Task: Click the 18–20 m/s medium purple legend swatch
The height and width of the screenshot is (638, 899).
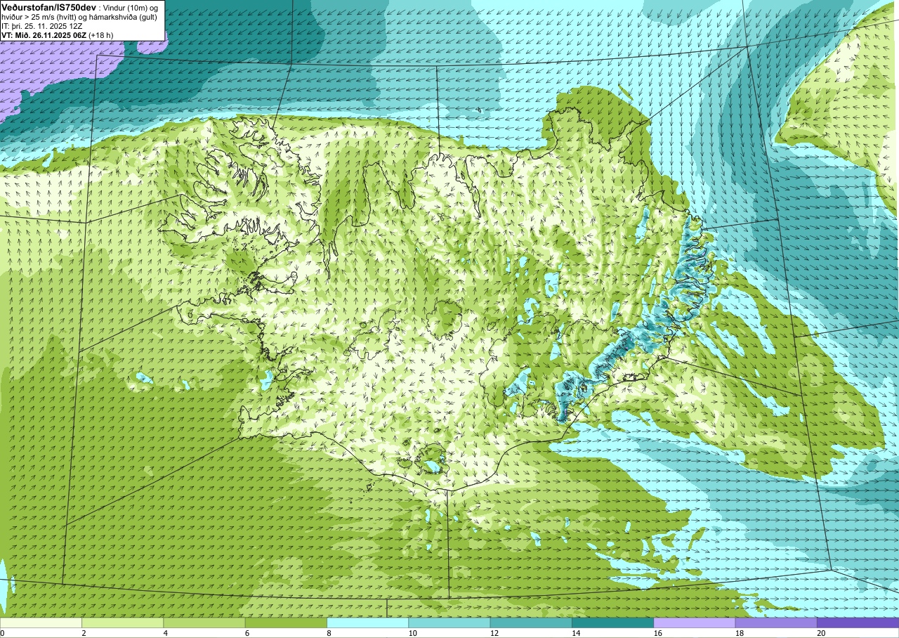Action: (x=776, y=623)
